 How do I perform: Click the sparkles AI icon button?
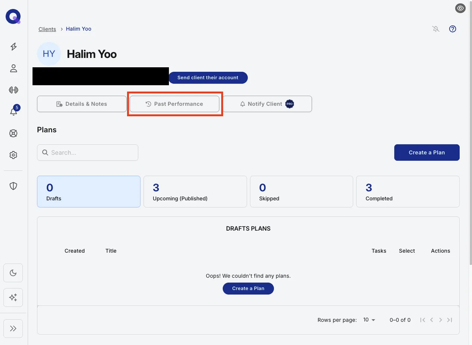13,298
